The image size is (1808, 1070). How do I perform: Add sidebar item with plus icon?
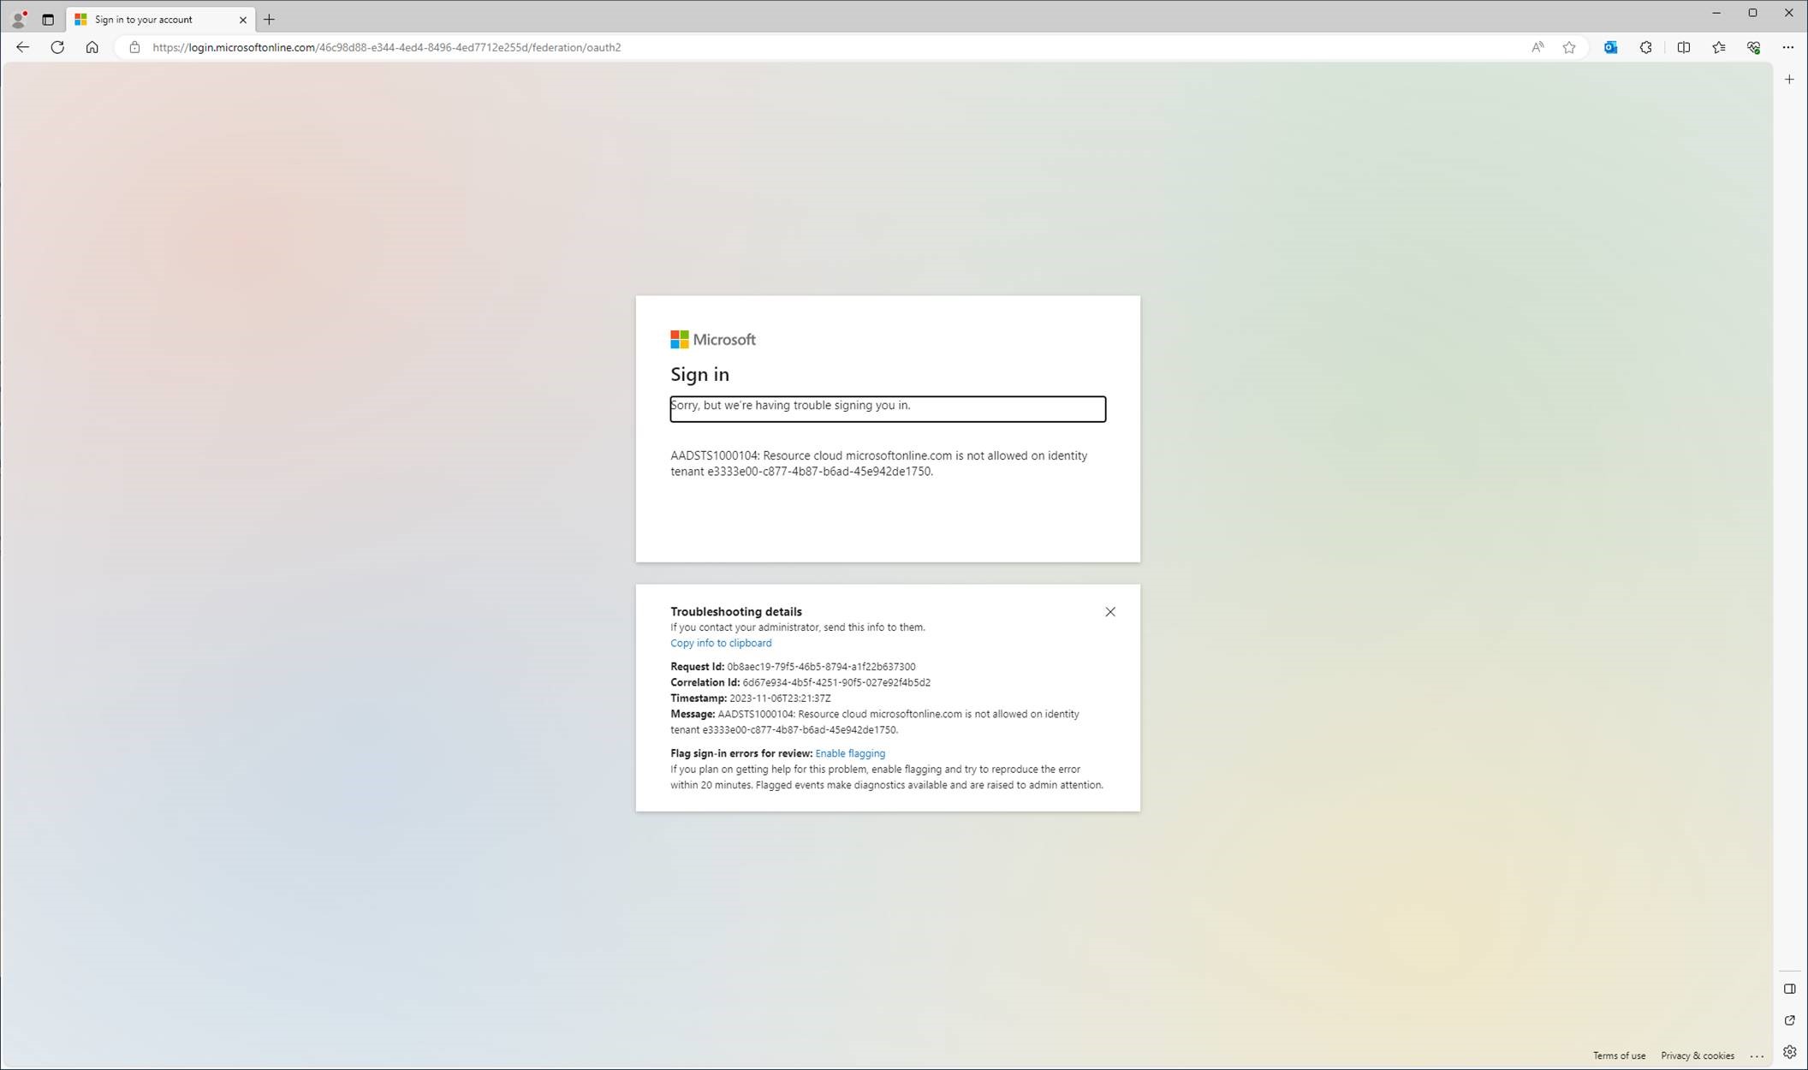point(1789,80)
